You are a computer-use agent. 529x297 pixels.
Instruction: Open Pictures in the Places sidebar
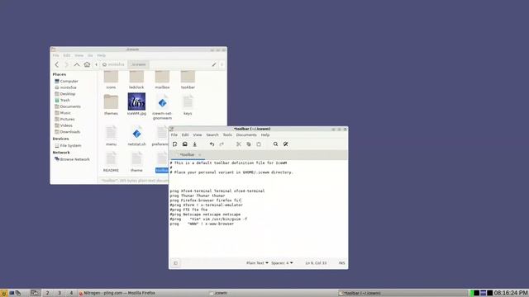[68, 119]
